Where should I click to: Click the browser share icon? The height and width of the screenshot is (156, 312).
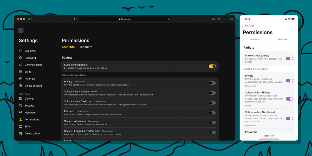(219, 19)
